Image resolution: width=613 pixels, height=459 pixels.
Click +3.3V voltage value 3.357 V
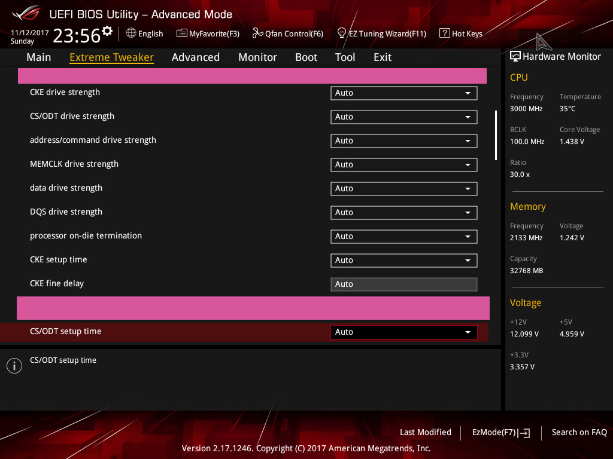point(522,368)
